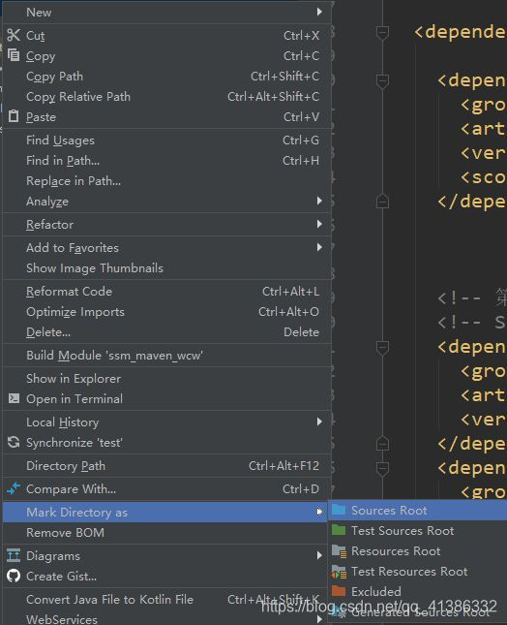Choose Optimize Imports entry
Viewport: 507px width, 625px height.
pyautogui.click(x=166, y=312)
